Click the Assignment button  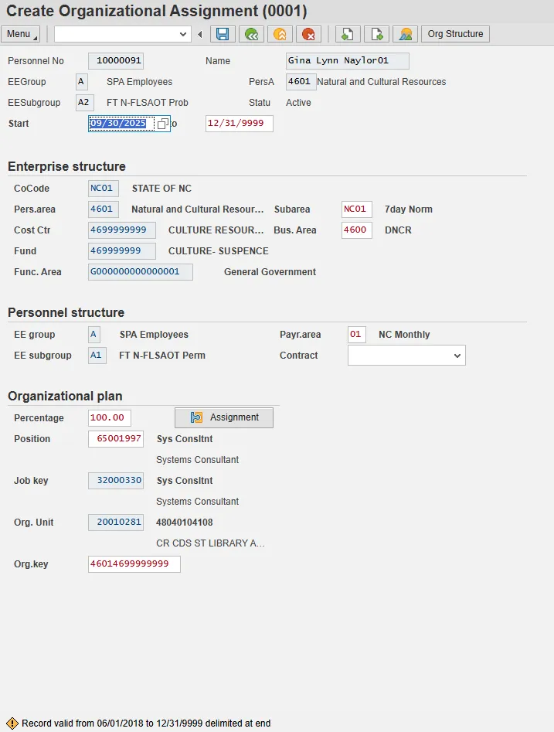[x=224, y=417]
